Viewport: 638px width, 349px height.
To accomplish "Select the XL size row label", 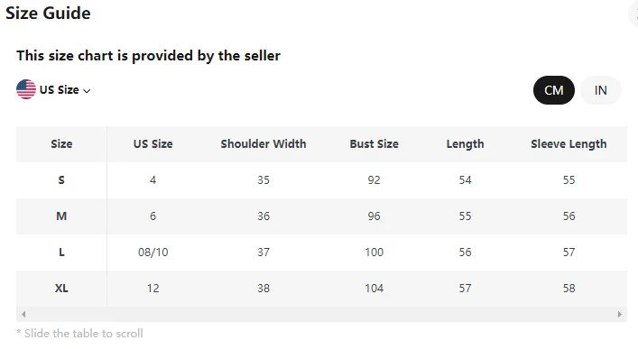I will (61, 289).
